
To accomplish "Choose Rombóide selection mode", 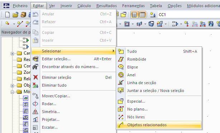I will click(159, 59).
